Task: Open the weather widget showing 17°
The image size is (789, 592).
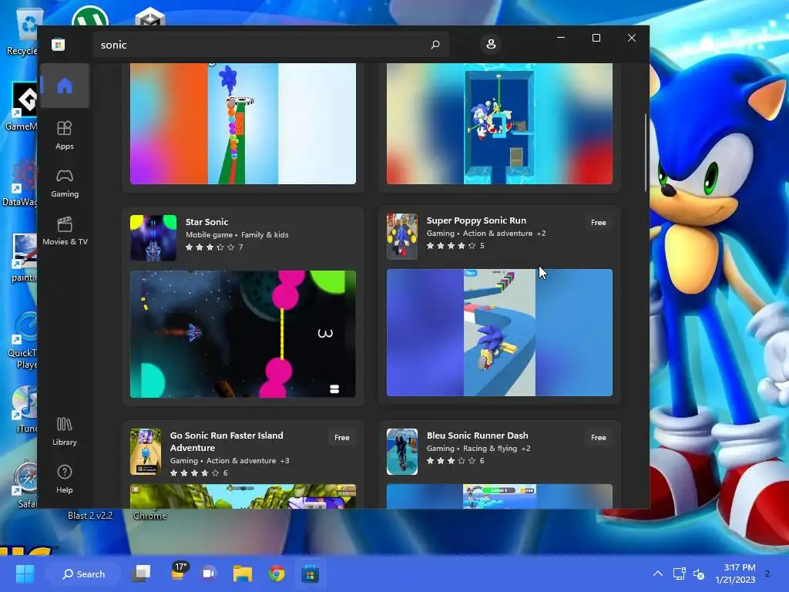Action: (179, 573)
